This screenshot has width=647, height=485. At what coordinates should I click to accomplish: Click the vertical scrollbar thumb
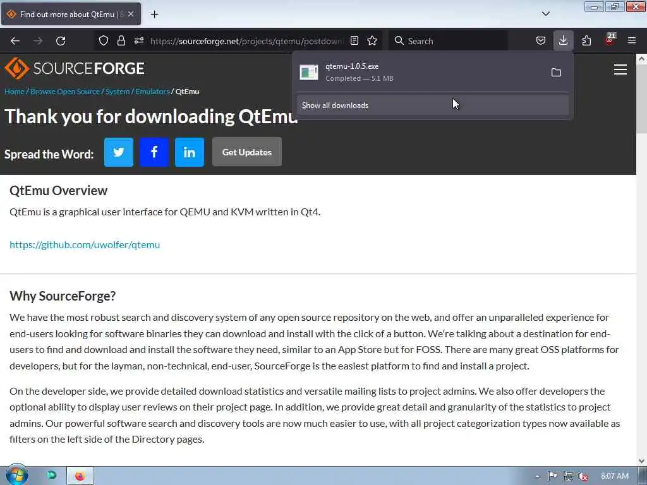(641, 99)
